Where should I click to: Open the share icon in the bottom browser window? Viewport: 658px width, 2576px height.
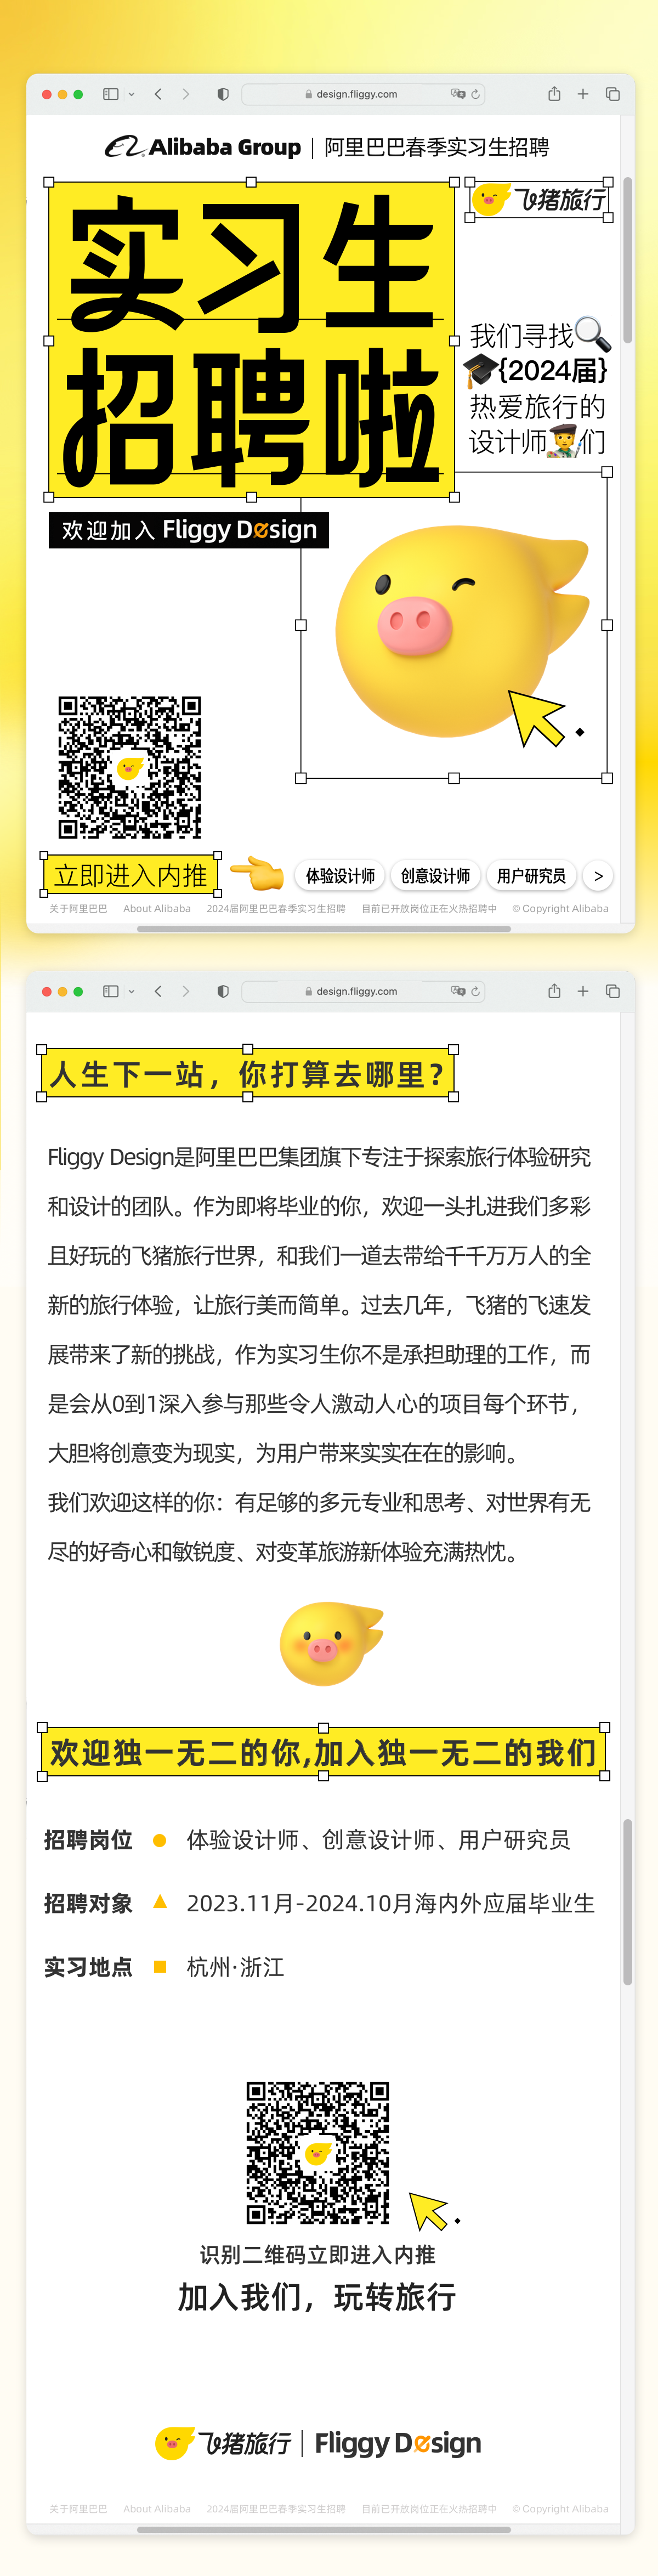point(554,990)
